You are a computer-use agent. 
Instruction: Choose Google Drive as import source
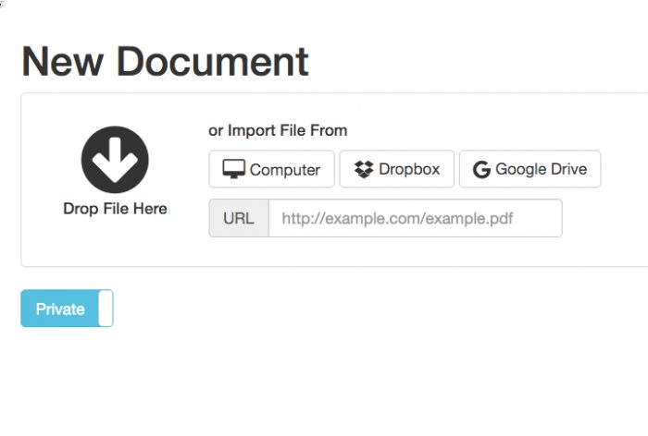[x=530, y=170]
